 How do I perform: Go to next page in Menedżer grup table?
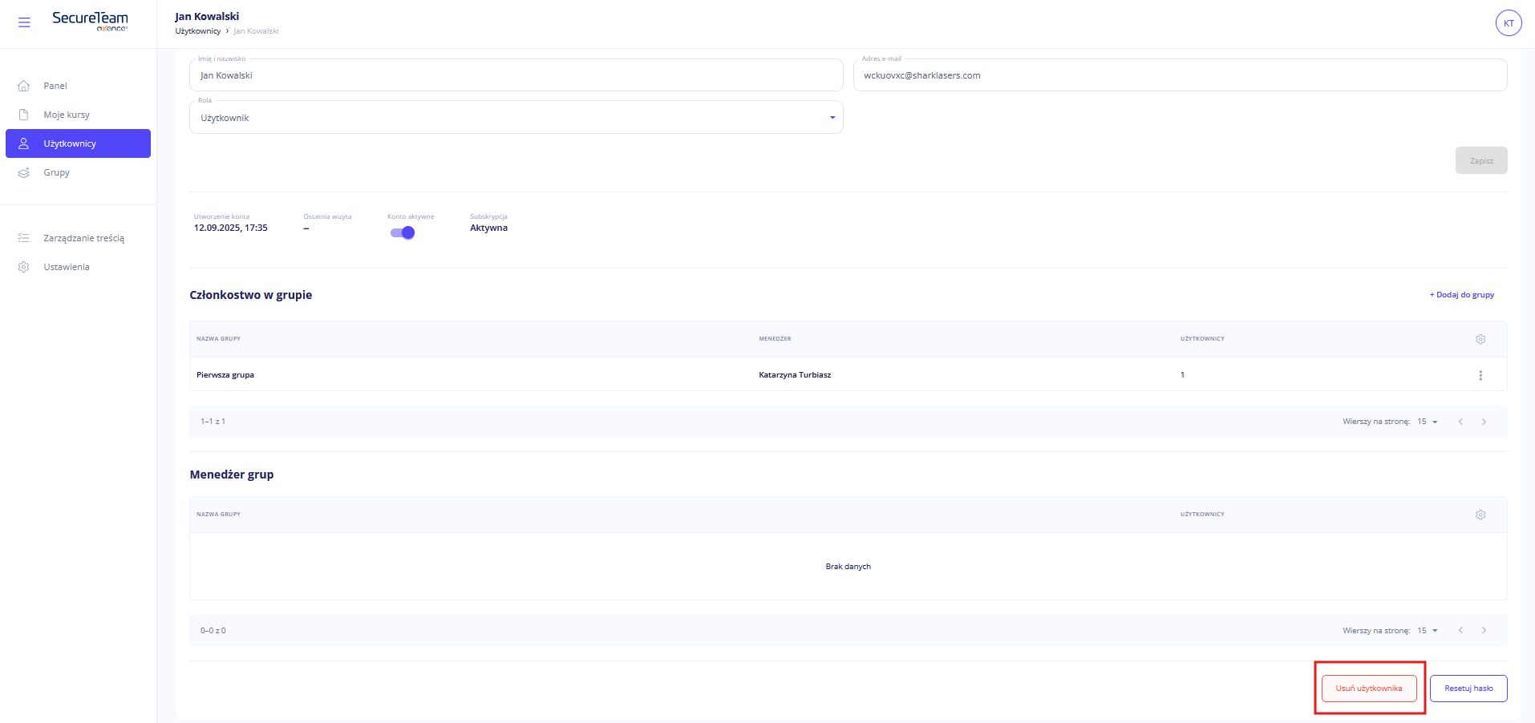(x=1484, y=631)
